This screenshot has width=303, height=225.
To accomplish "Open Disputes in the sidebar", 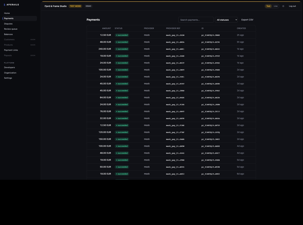I will pyautogui.click(x=8, y=24).
